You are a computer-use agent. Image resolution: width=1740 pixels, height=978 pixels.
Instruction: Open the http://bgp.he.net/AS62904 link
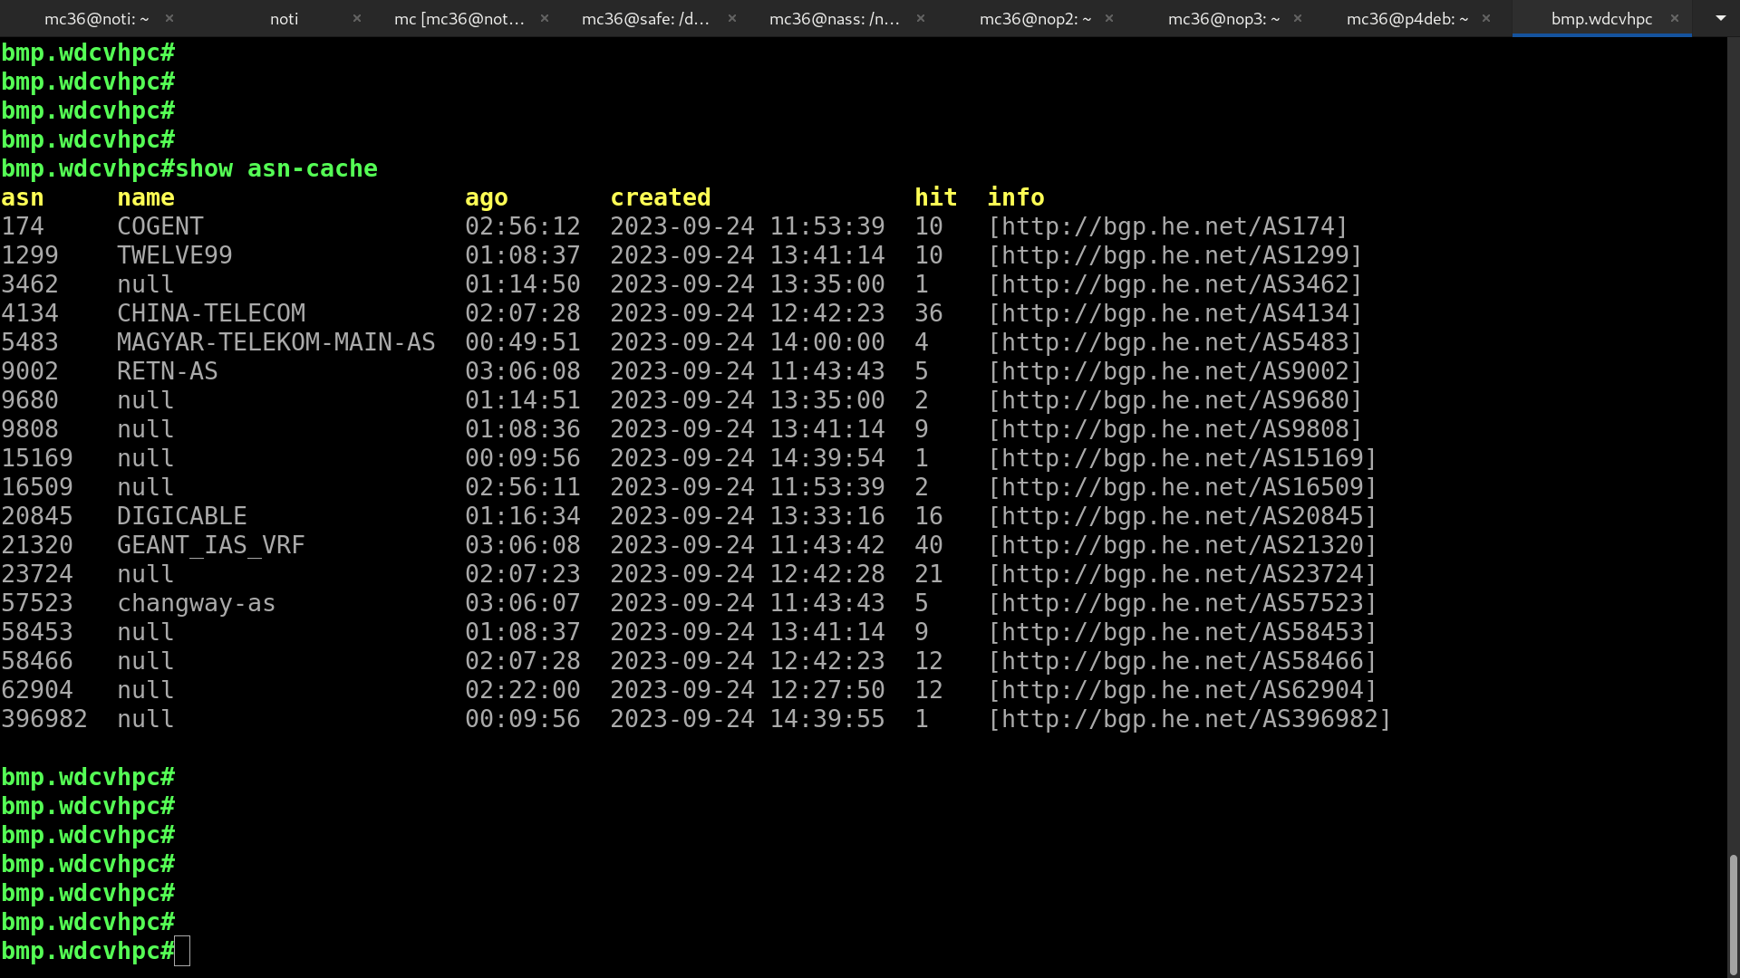click(1182, 690)
